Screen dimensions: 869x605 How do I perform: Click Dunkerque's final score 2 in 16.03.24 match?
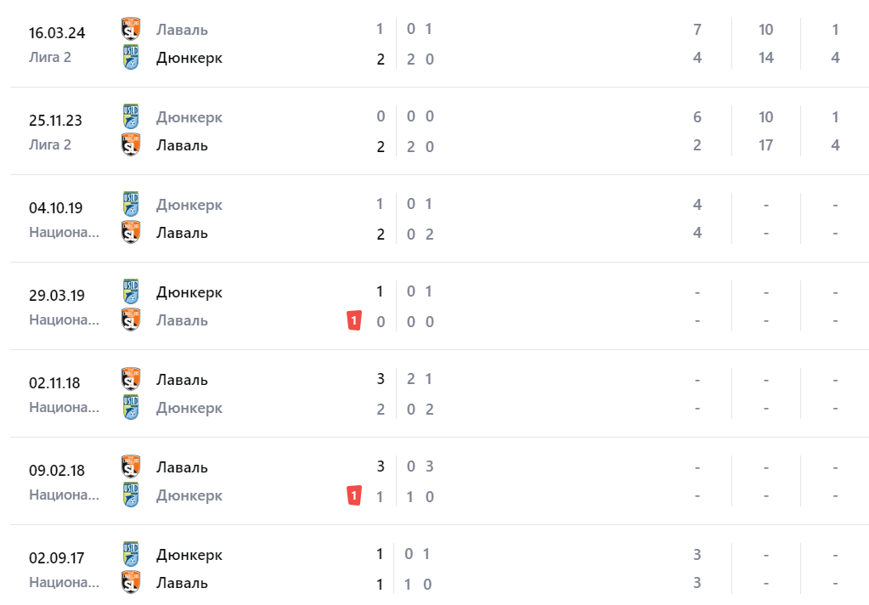tap(381, 59)
